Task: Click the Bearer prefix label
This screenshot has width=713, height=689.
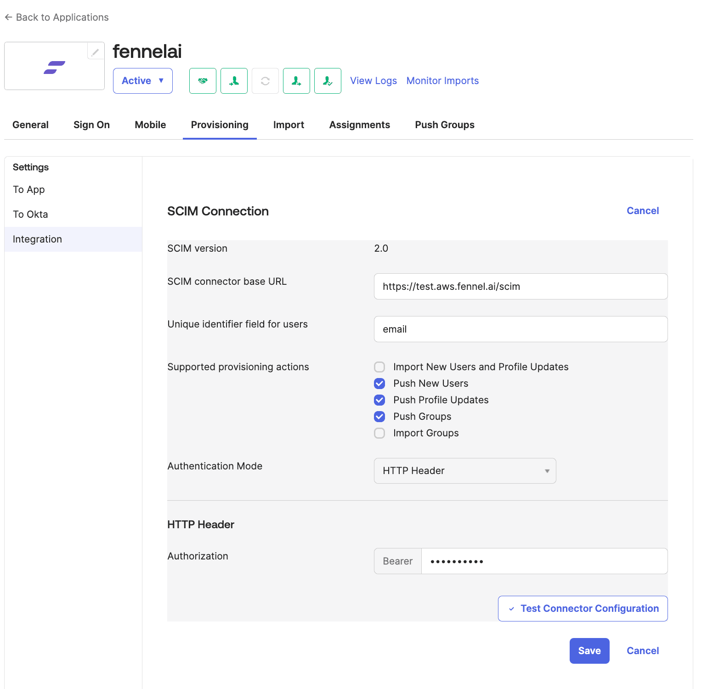Action: 398,561
